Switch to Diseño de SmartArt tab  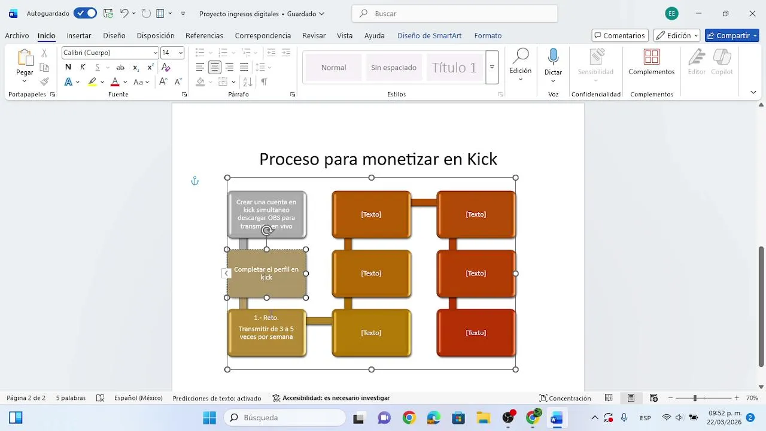430,36
